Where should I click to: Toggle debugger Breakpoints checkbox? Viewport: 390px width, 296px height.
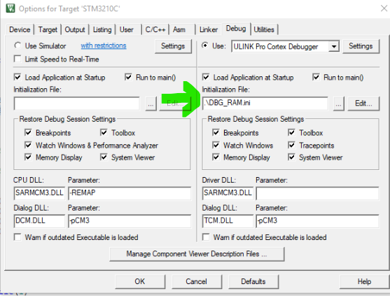pyautogui.click(x=216, y=132)
